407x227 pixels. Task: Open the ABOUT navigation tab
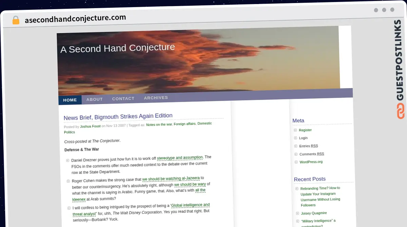(x=94, y=99)
